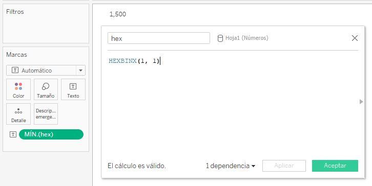Open the Texto marks card
Screen dimensions: 372x186
(x=73, y=89)
